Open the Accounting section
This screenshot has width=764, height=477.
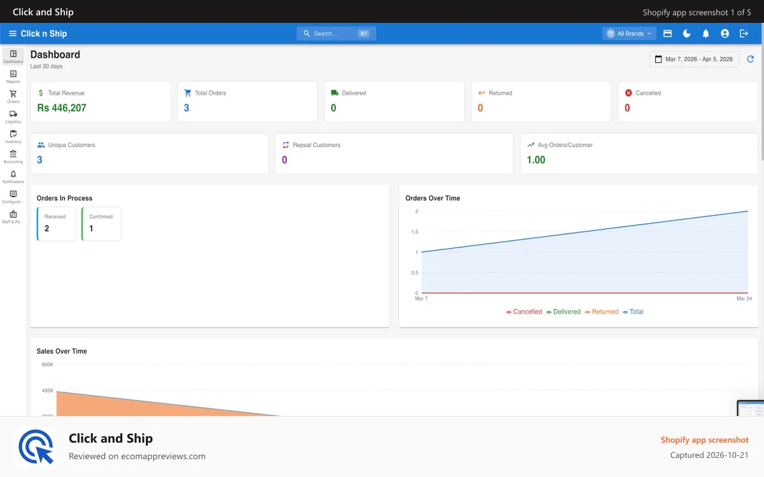(x=13, y=157)
